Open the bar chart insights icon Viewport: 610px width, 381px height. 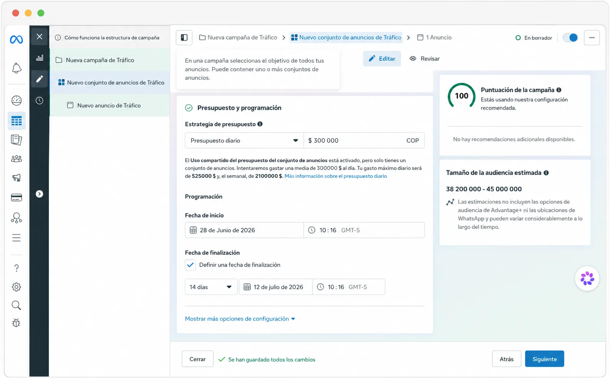40,58
